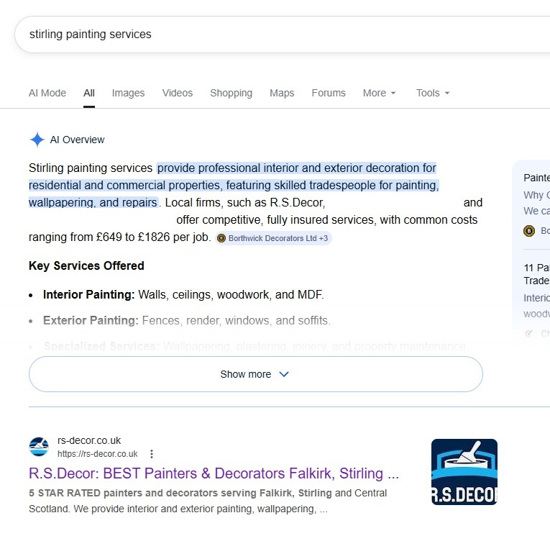Screen dimensions: 550x536
Task: Open the Maps tab
Action: pyautogui.click(x=282, y=93)
